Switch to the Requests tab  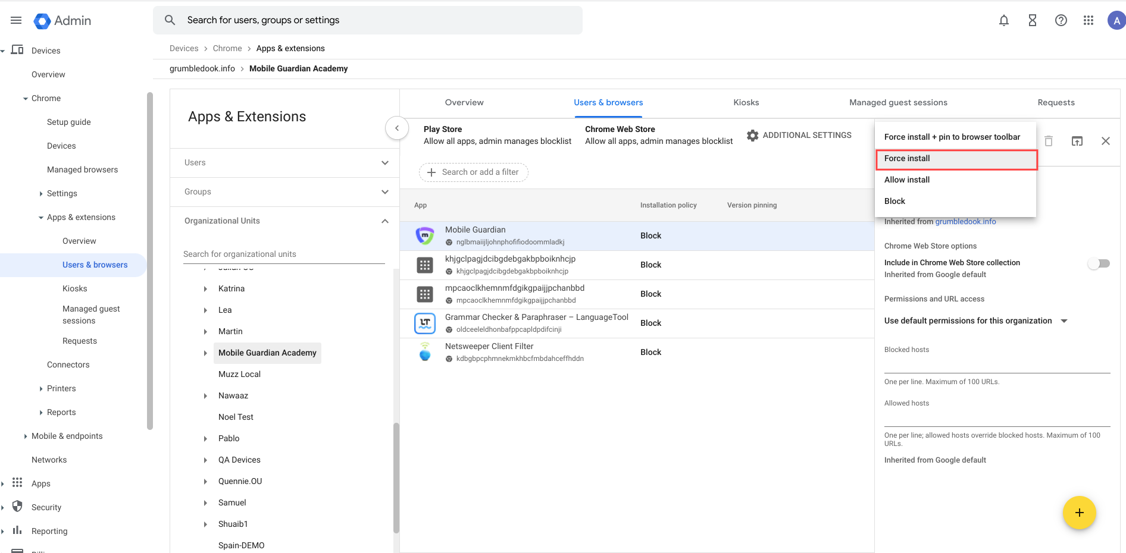(1056, 102)
